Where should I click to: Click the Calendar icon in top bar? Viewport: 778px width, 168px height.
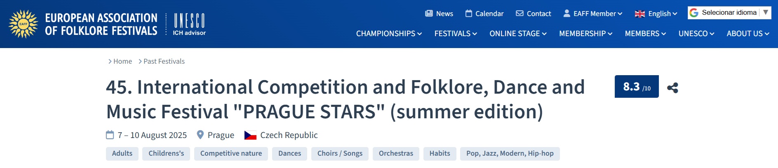coord(469,14)
